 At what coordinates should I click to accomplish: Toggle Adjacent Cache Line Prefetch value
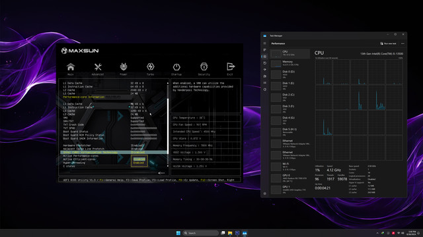click(x=137, y=149)
